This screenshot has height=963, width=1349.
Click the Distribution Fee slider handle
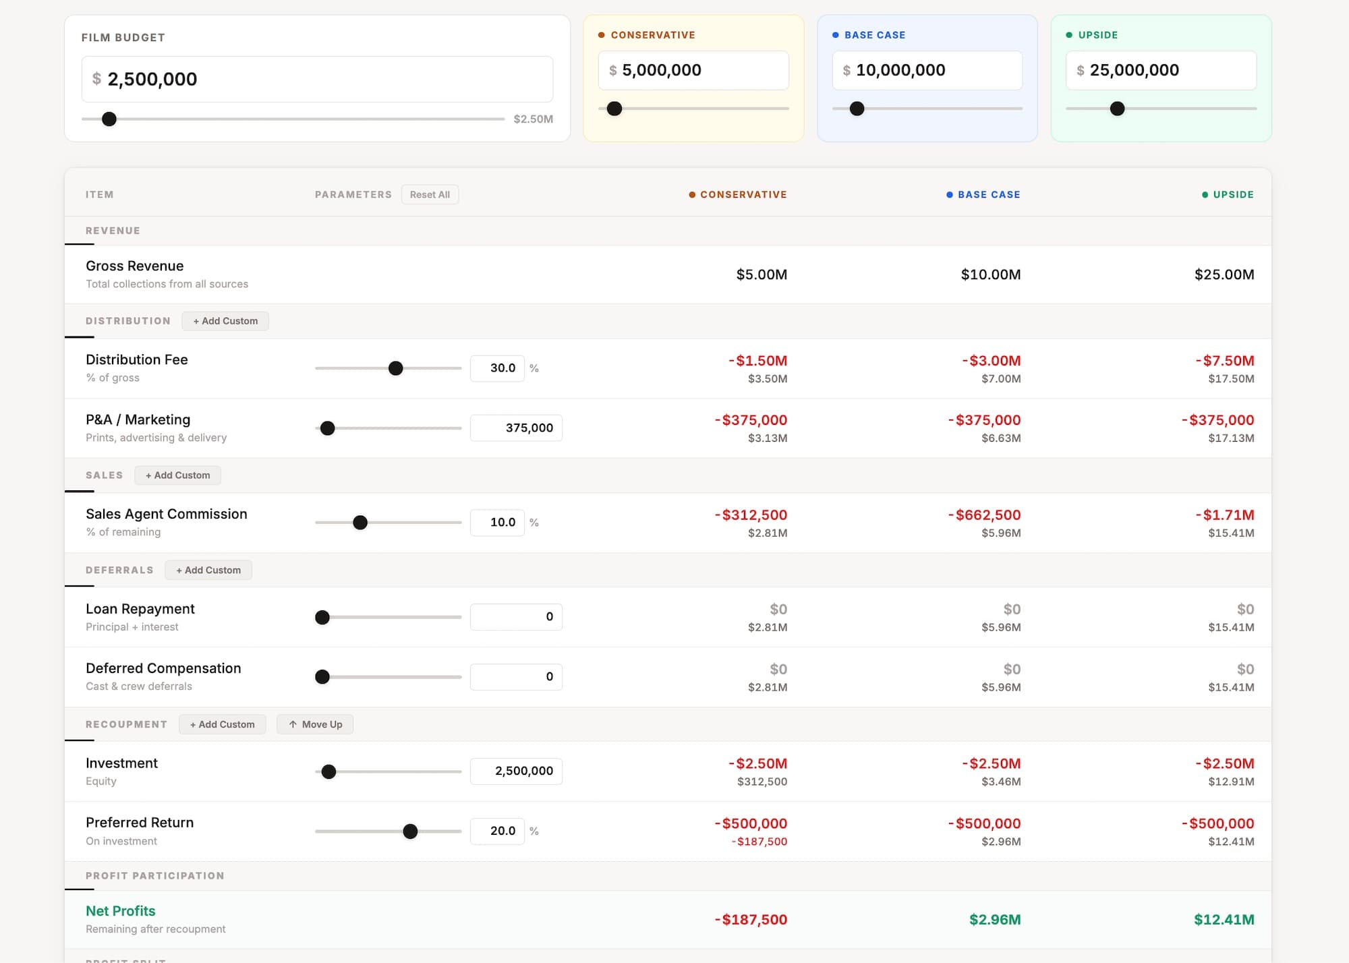coord(396,368)
